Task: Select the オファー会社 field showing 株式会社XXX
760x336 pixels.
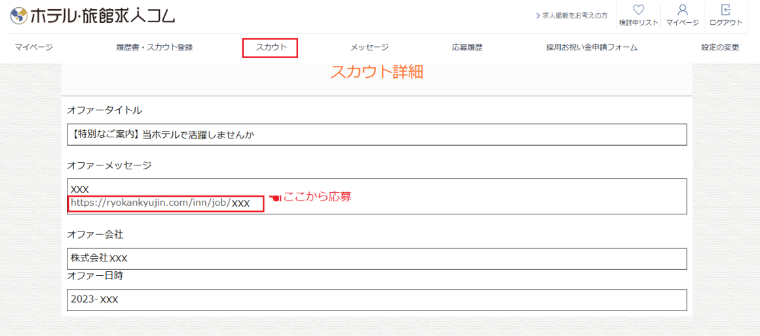Action: click(x=377, y=258)
